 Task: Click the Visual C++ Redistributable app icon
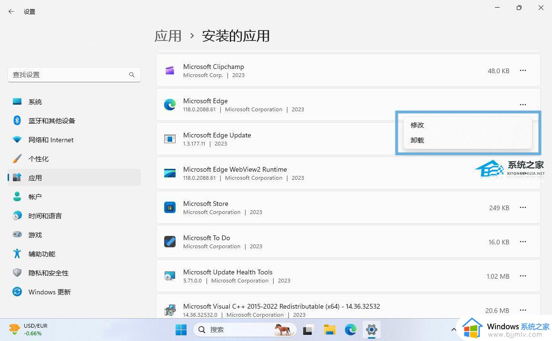coord(170,310)
